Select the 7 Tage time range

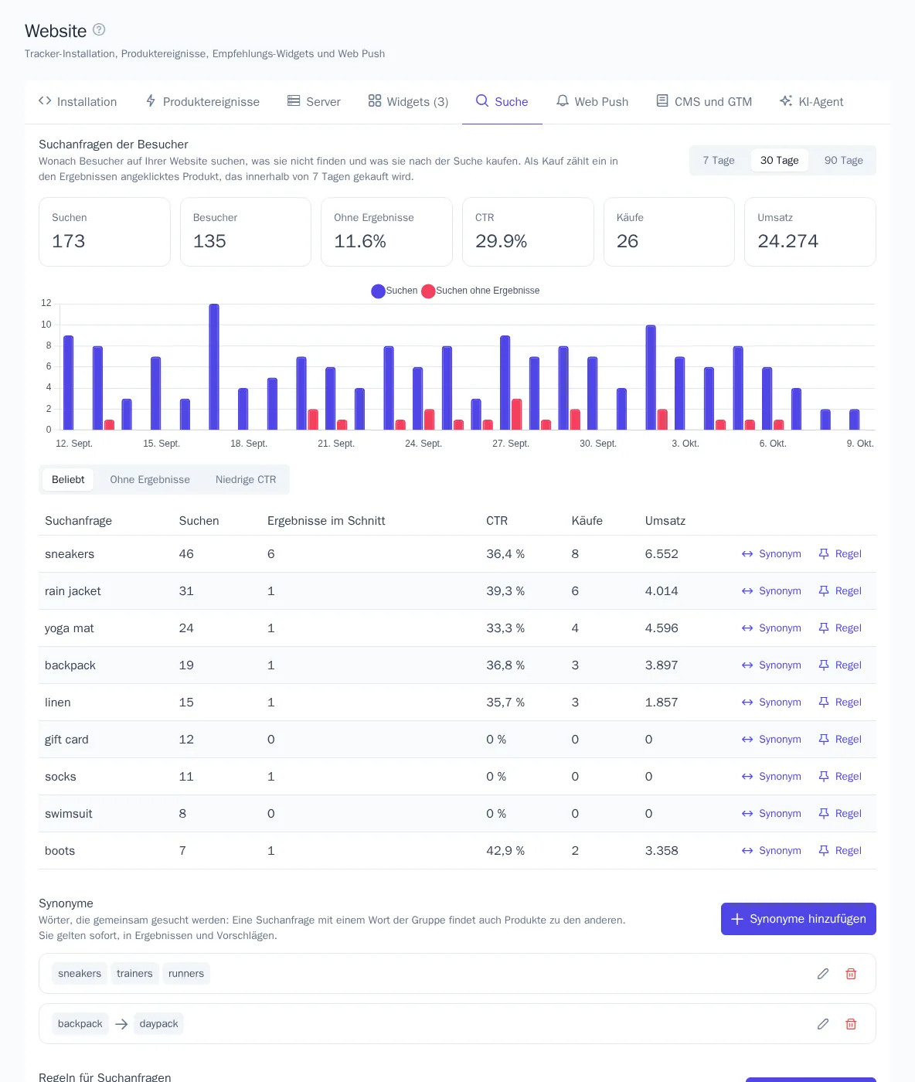tap(719, 160)
